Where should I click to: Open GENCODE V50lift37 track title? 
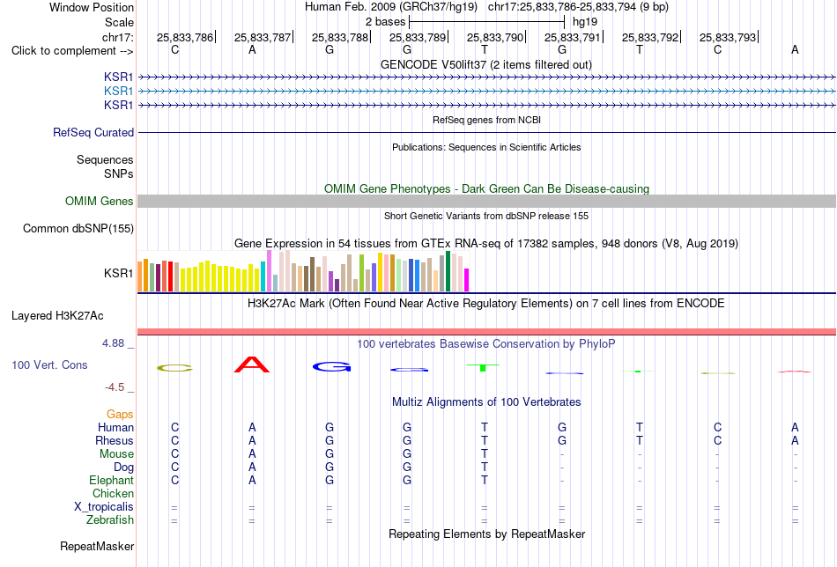(486, 64)
